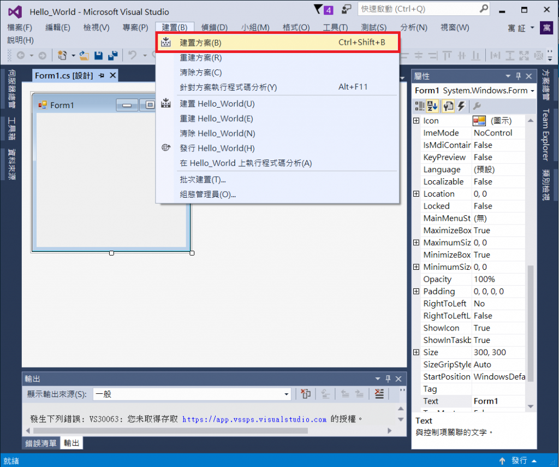Open the Properties panel window position menu arrow
Image resolution: width=559 pixels, height=467 pixels.
[x=508, y=76]
